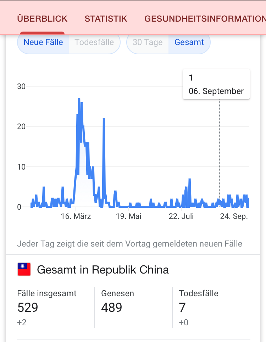The height and width of the screenshot is (342, 266).
Task: Click the Fälle insgesamt 529 figure
Action: (28, 307)
